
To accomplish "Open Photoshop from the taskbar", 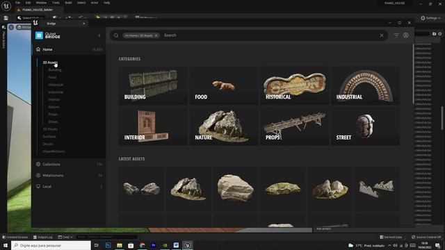I will (x=108, y=245).
